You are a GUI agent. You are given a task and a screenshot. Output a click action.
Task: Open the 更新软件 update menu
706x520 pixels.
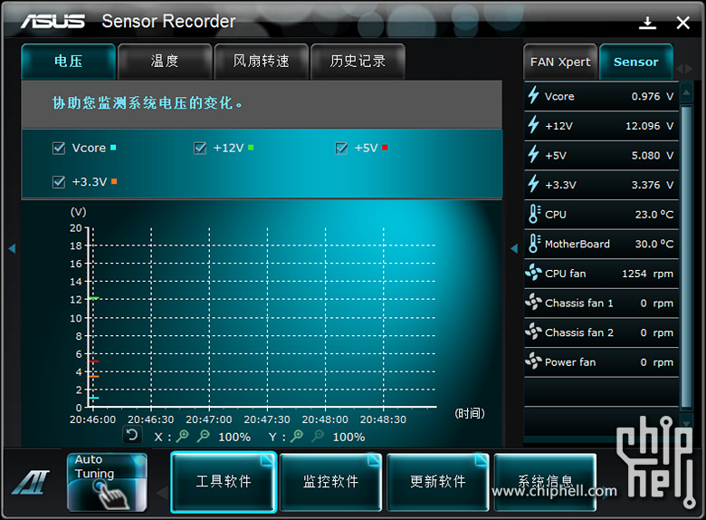[x=438, y=482]
